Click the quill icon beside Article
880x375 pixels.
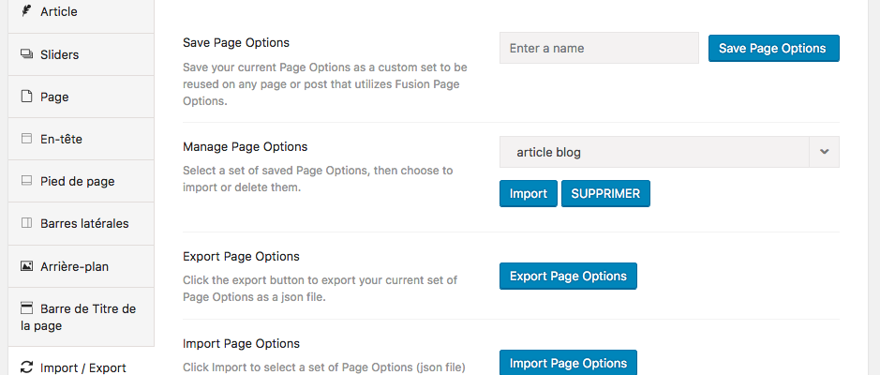coord(26,12)
